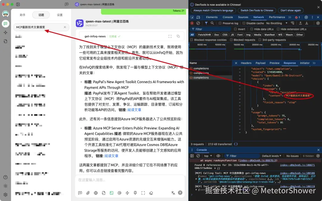Open the index--dKm3vg9.js:108108 source link
The height and width of the screenshot is (201, 322).
pos(297,173)
